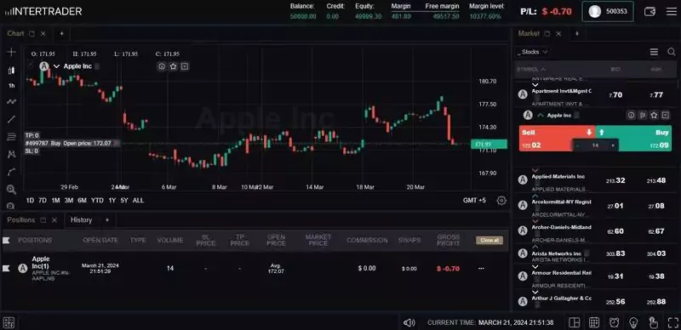The image size is (681, 330).
Task: Open Apple Inc info in Market panel
Action: point(632,116)
